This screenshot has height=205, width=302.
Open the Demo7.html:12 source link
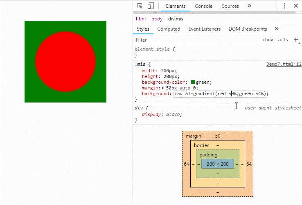(x=284, y=64)
